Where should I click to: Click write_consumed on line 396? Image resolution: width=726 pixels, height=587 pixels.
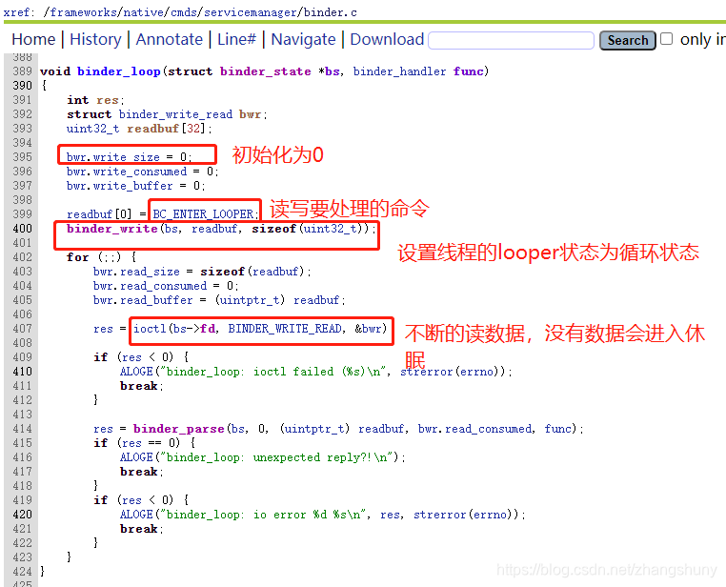pyautogui.click(x=140, y=172)
